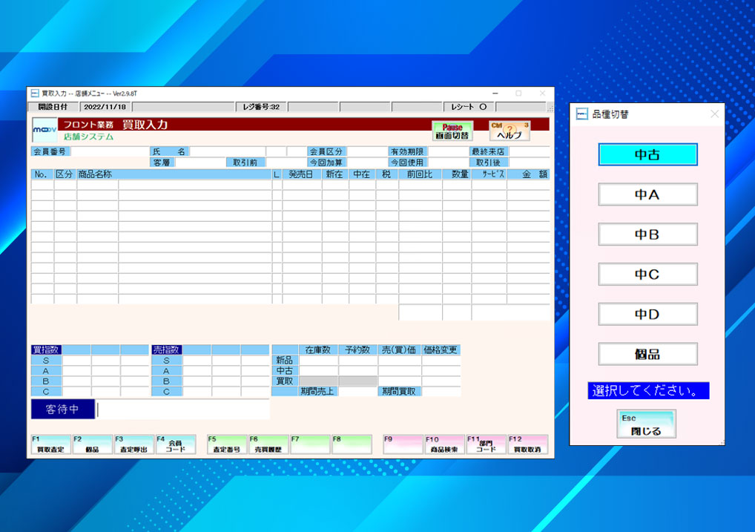Click the F11 部門コード key
Image resolution: width=755 pixels, height=532 pixels.
[487, 444]
